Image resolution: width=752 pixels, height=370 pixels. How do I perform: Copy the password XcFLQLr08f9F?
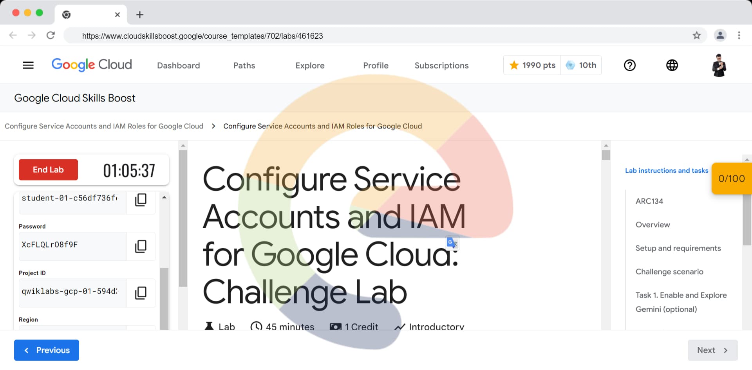click(141, 246)
